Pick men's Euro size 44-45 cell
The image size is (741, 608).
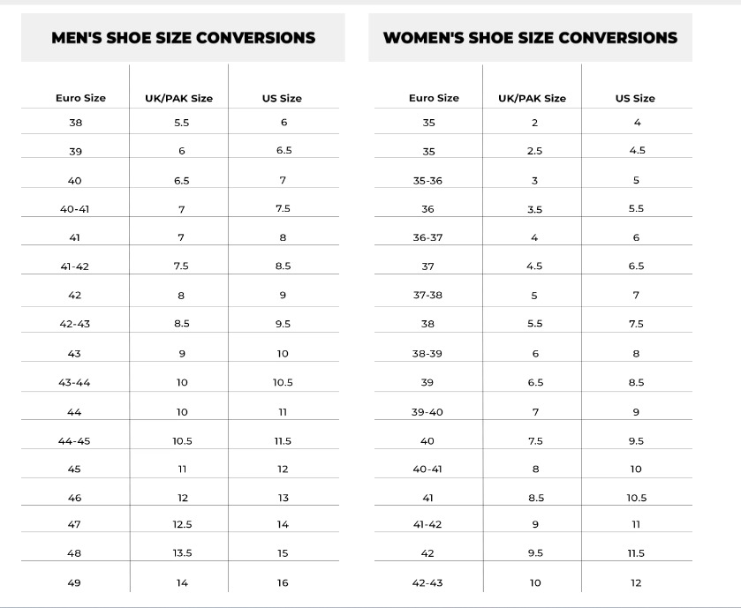[x=75, y=440]
